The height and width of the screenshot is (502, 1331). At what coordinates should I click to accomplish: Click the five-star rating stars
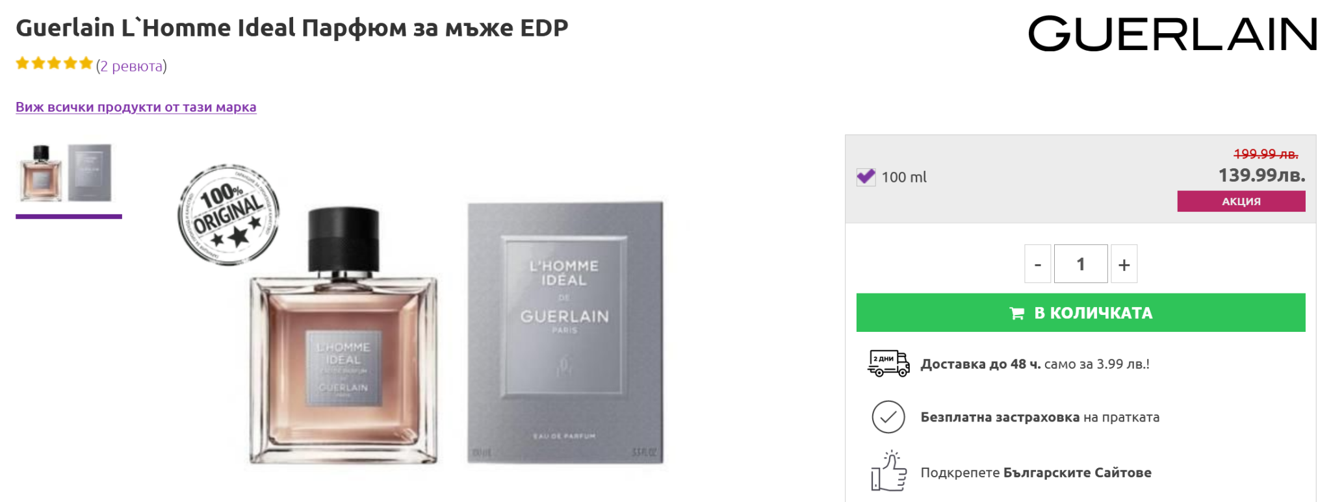coord(55,64)
